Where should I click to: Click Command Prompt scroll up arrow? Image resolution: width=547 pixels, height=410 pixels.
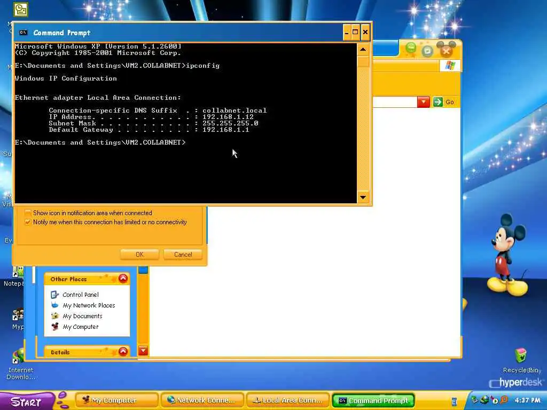point(363,50)
